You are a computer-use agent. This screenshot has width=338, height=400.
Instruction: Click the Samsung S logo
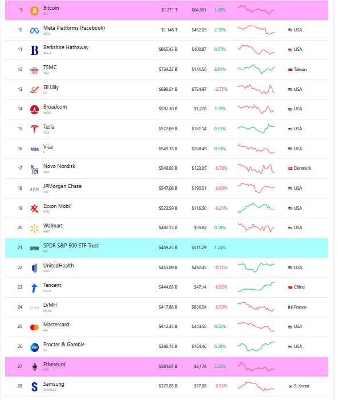pos(34,387)
